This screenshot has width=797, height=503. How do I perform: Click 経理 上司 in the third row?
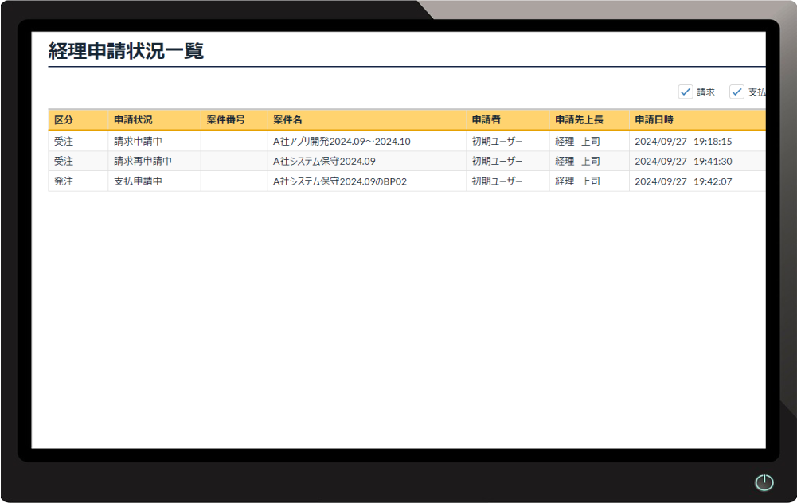[x=575, y=181]
